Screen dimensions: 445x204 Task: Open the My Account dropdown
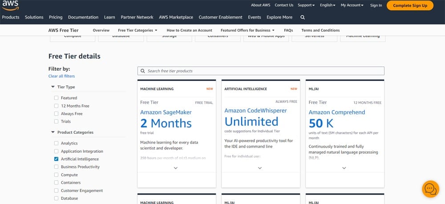coord(352,5)
